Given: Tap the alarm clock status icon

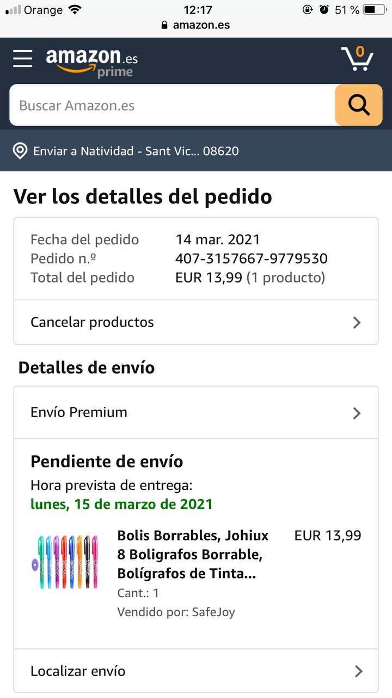Looking at the screenshot, I should click(x=324, y=9).
